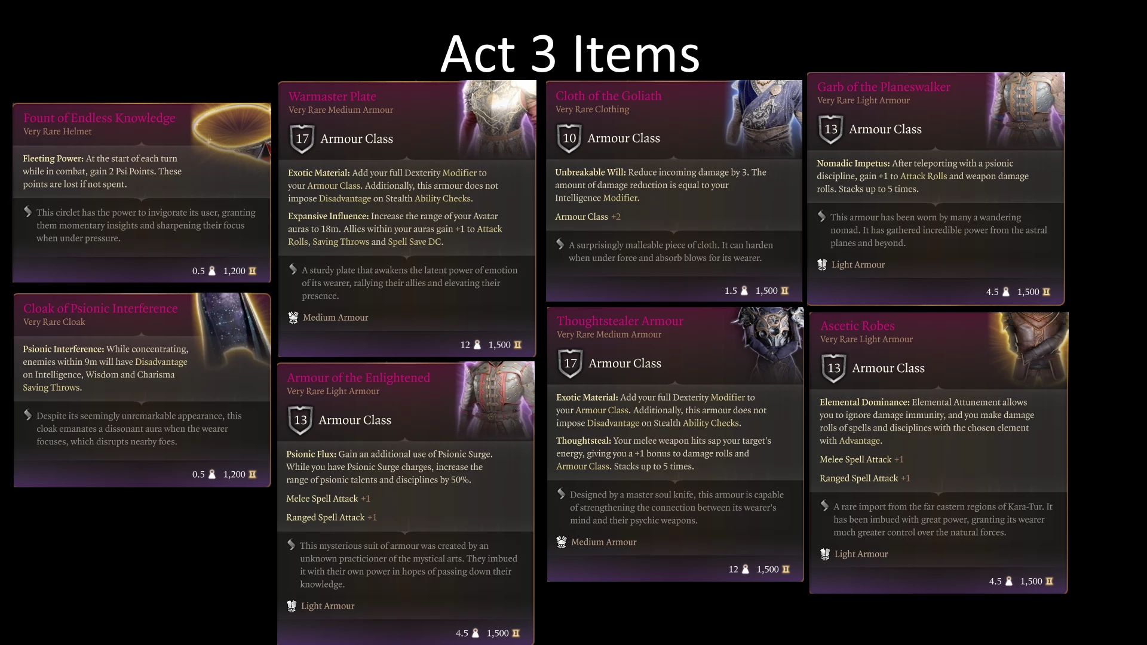Click Ascetic Robes gold price icon
This screenshot has width=1147, height=645.
1049,581
